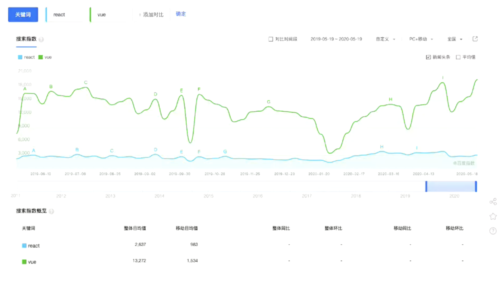Click the 移动日均值 column header
This screenshot has width=500, height=289.
(x=187, y=229)
